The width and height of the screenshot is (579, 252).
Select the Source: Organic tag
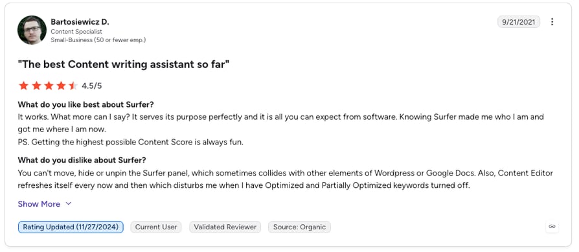tap(299, 227)
